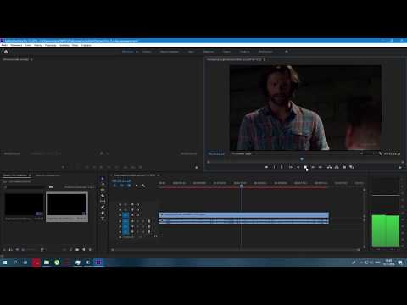The image size is (407, 305).
Task: Open Program monitor settings wrench
Action: click(380, 153)
